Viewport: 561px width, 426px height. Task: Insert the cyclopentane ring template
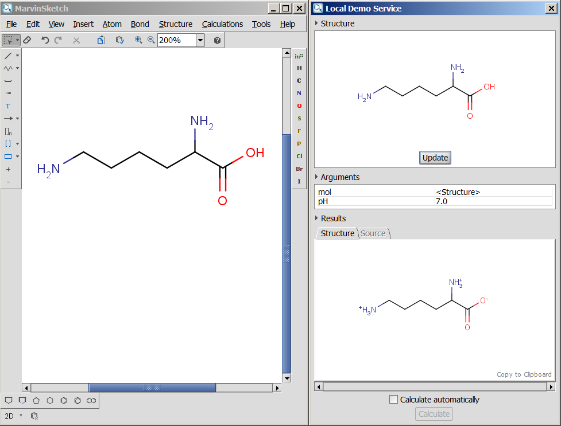[36, 401]
